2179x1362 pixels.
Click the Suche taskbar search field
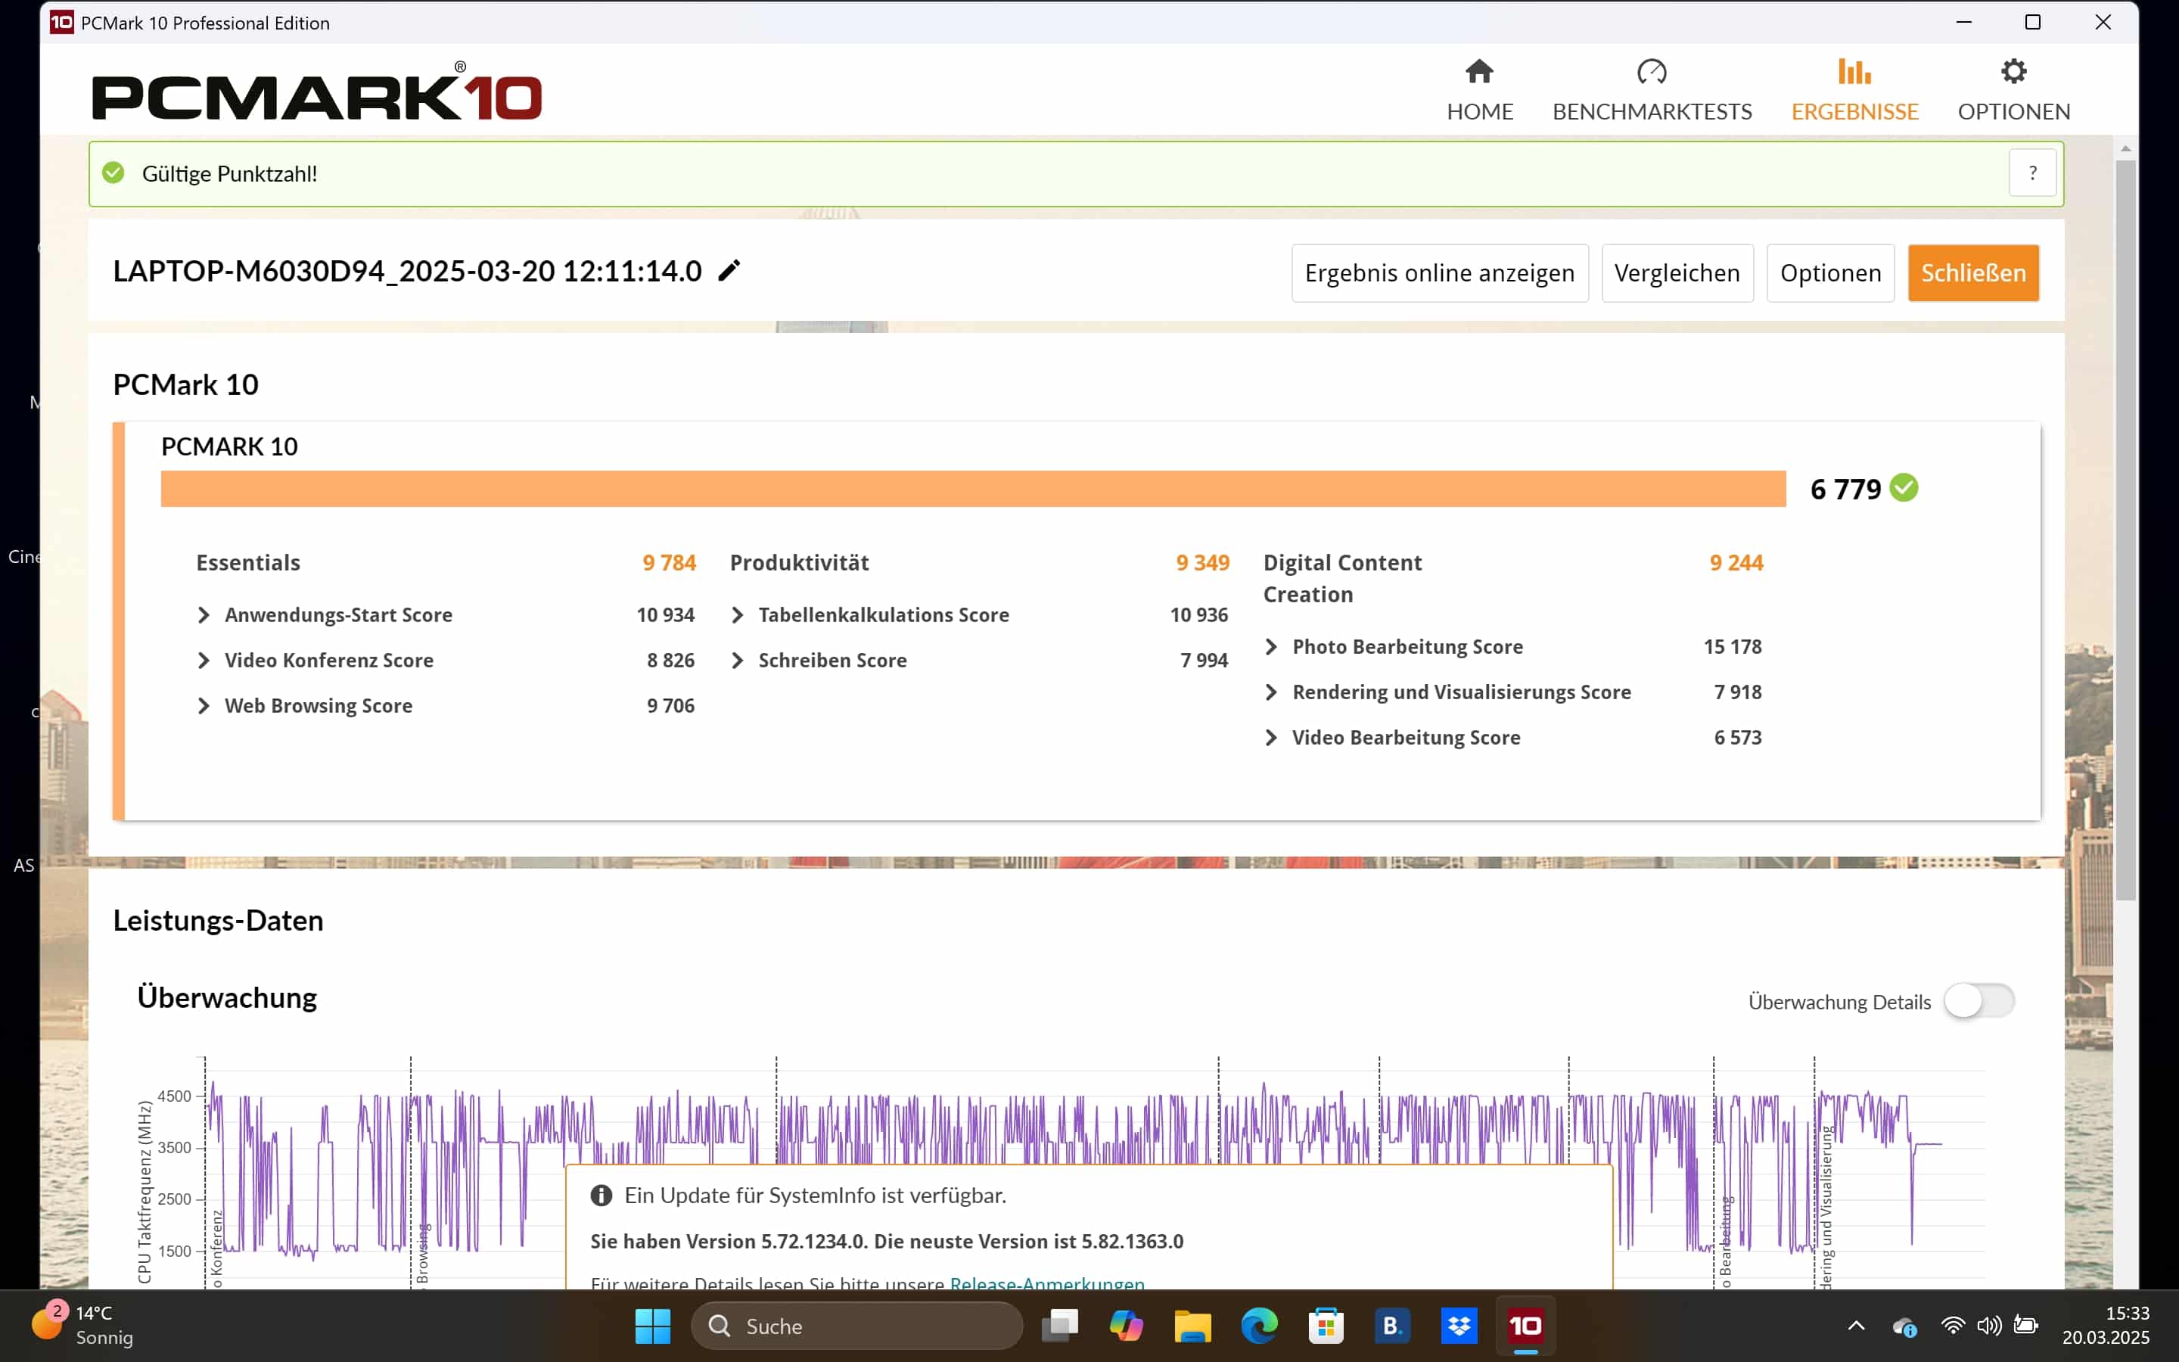(x=856, y=1325)
